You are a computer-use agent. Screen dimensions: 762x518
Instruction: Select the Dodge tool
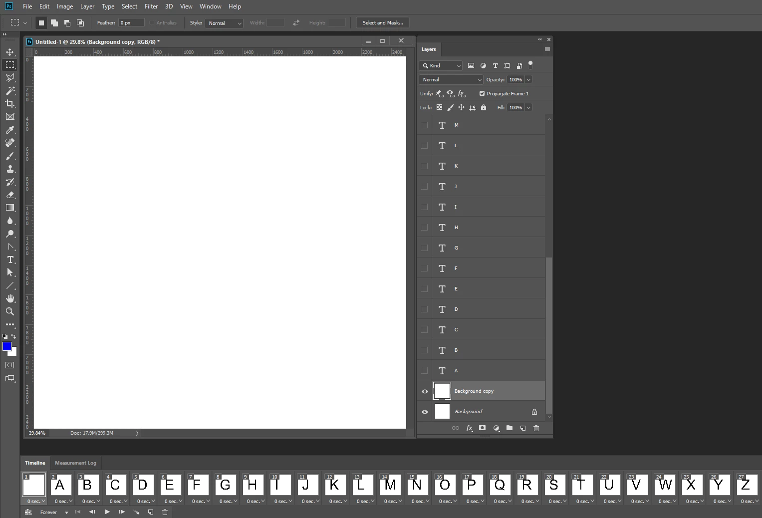[10, 234]
